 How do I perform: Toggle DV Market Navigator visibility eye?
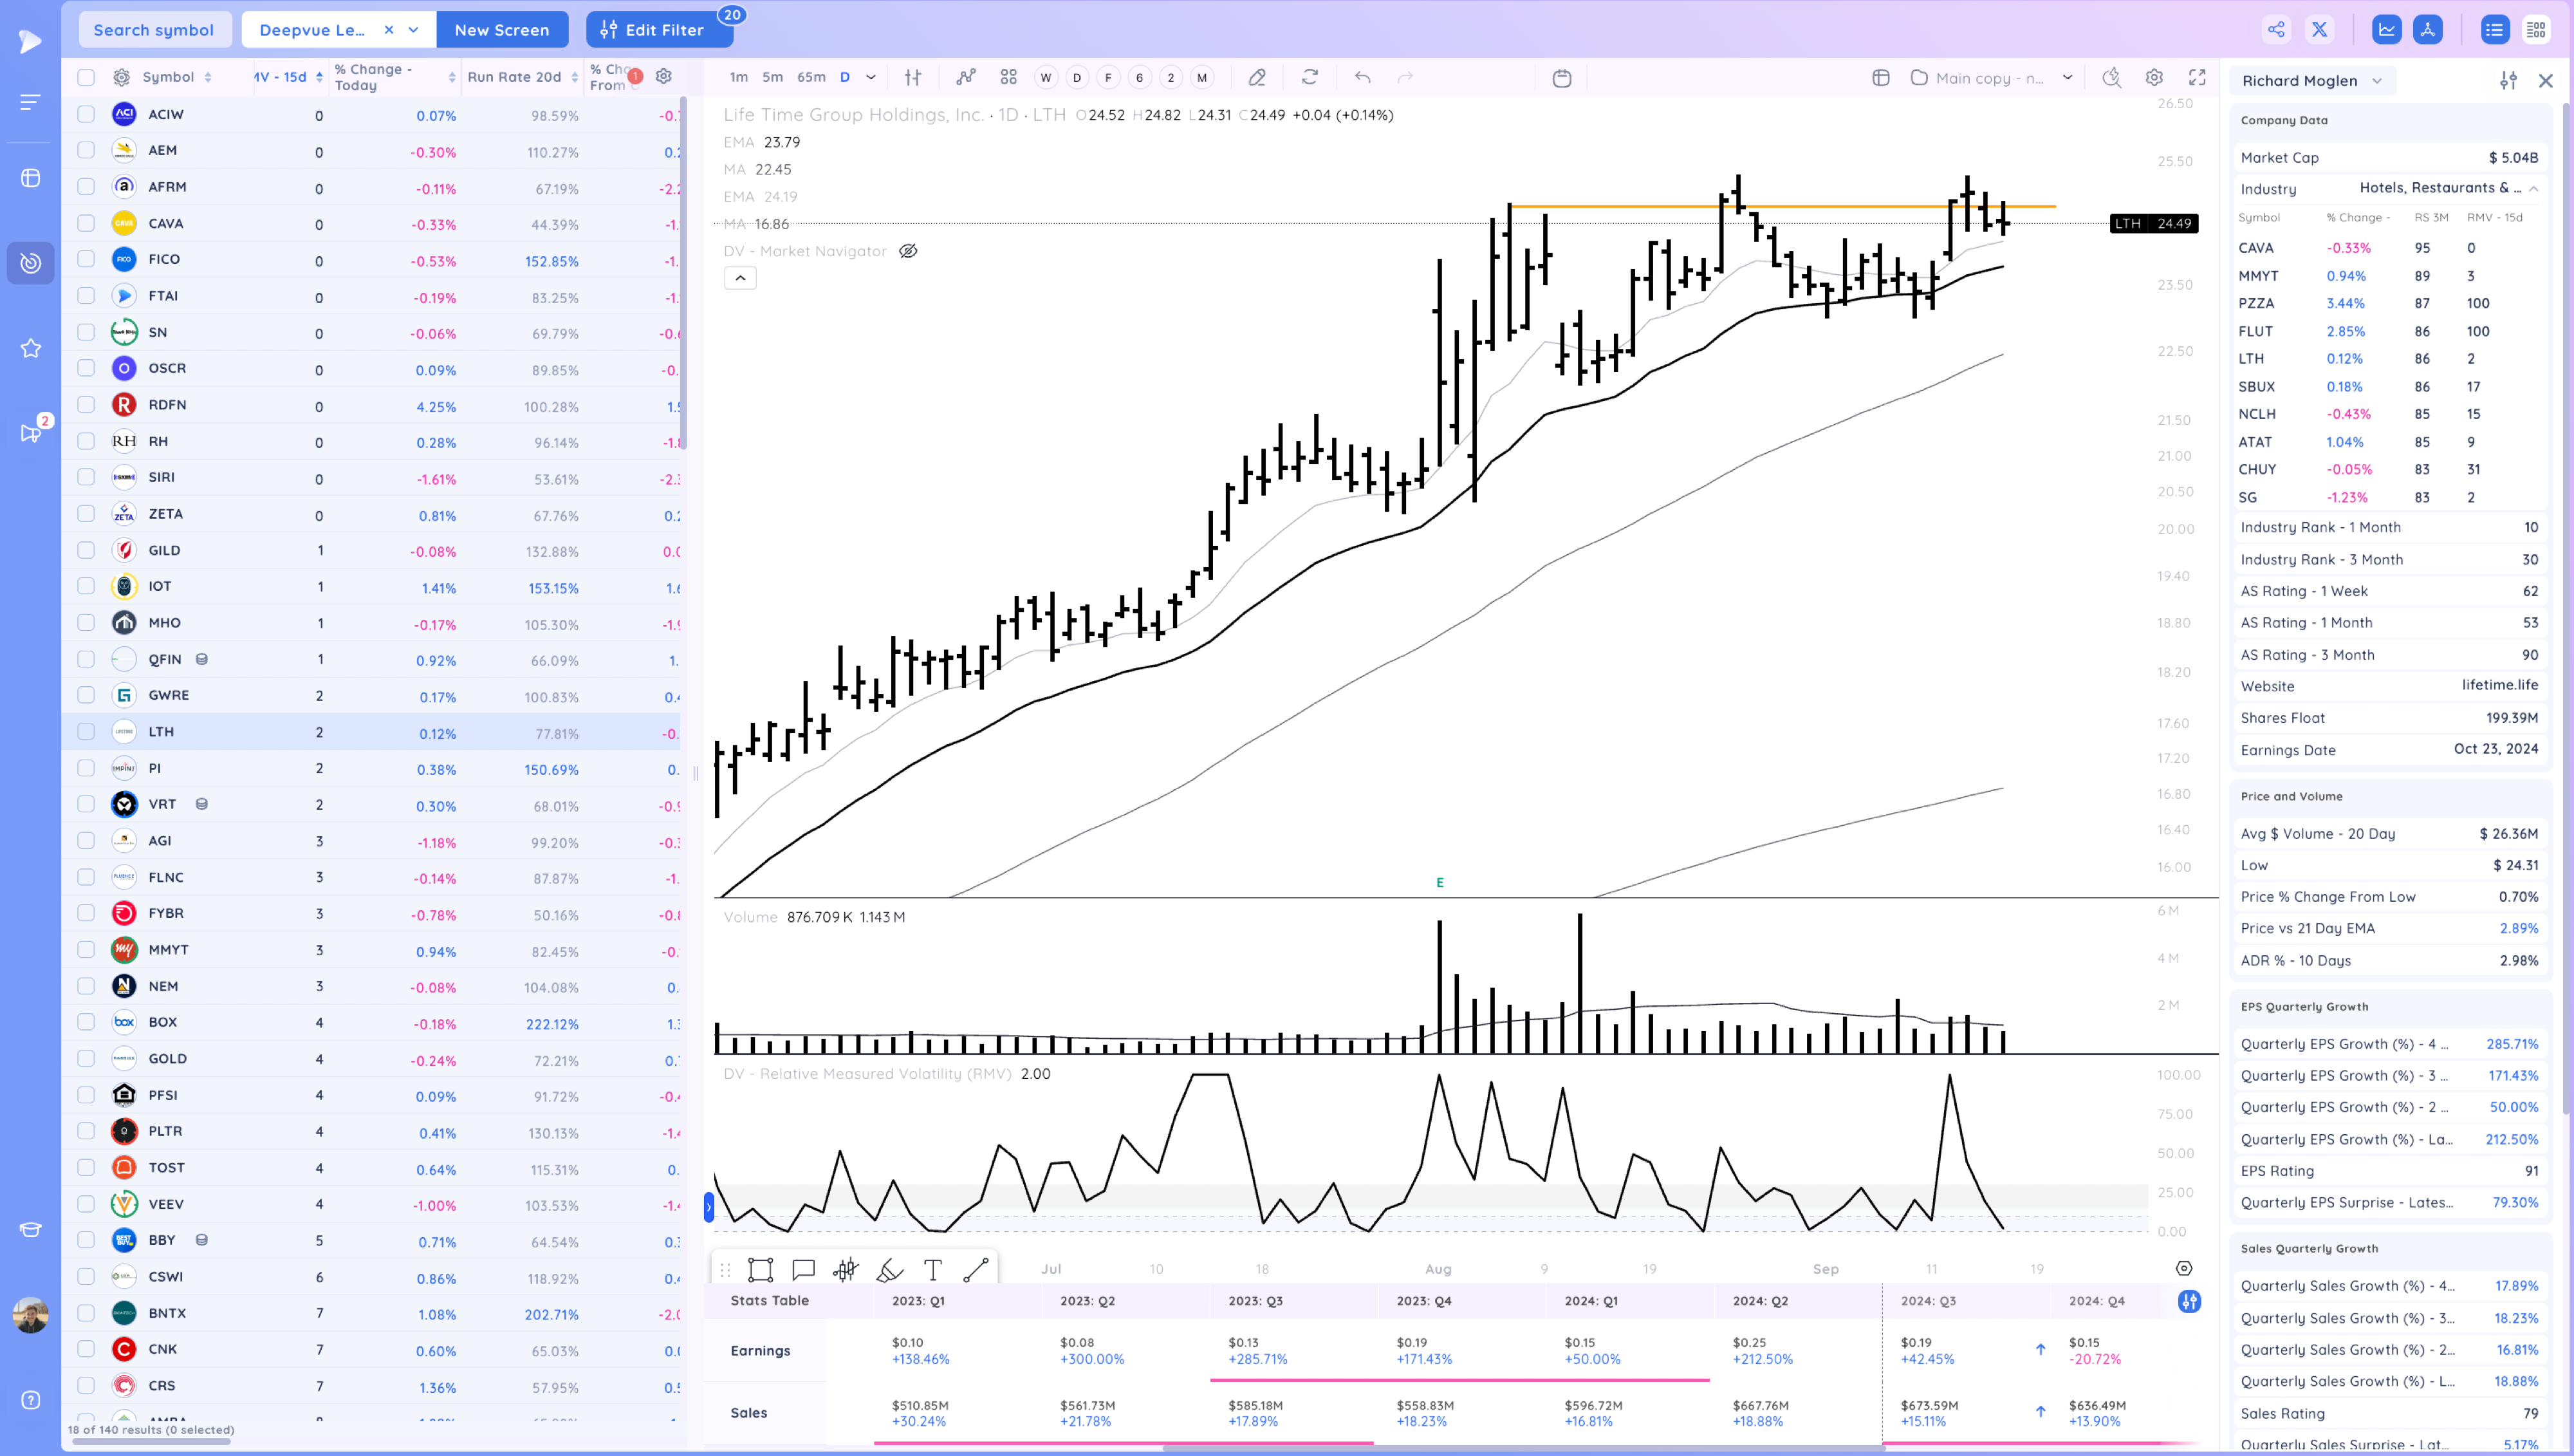click(x=907, y=251)
